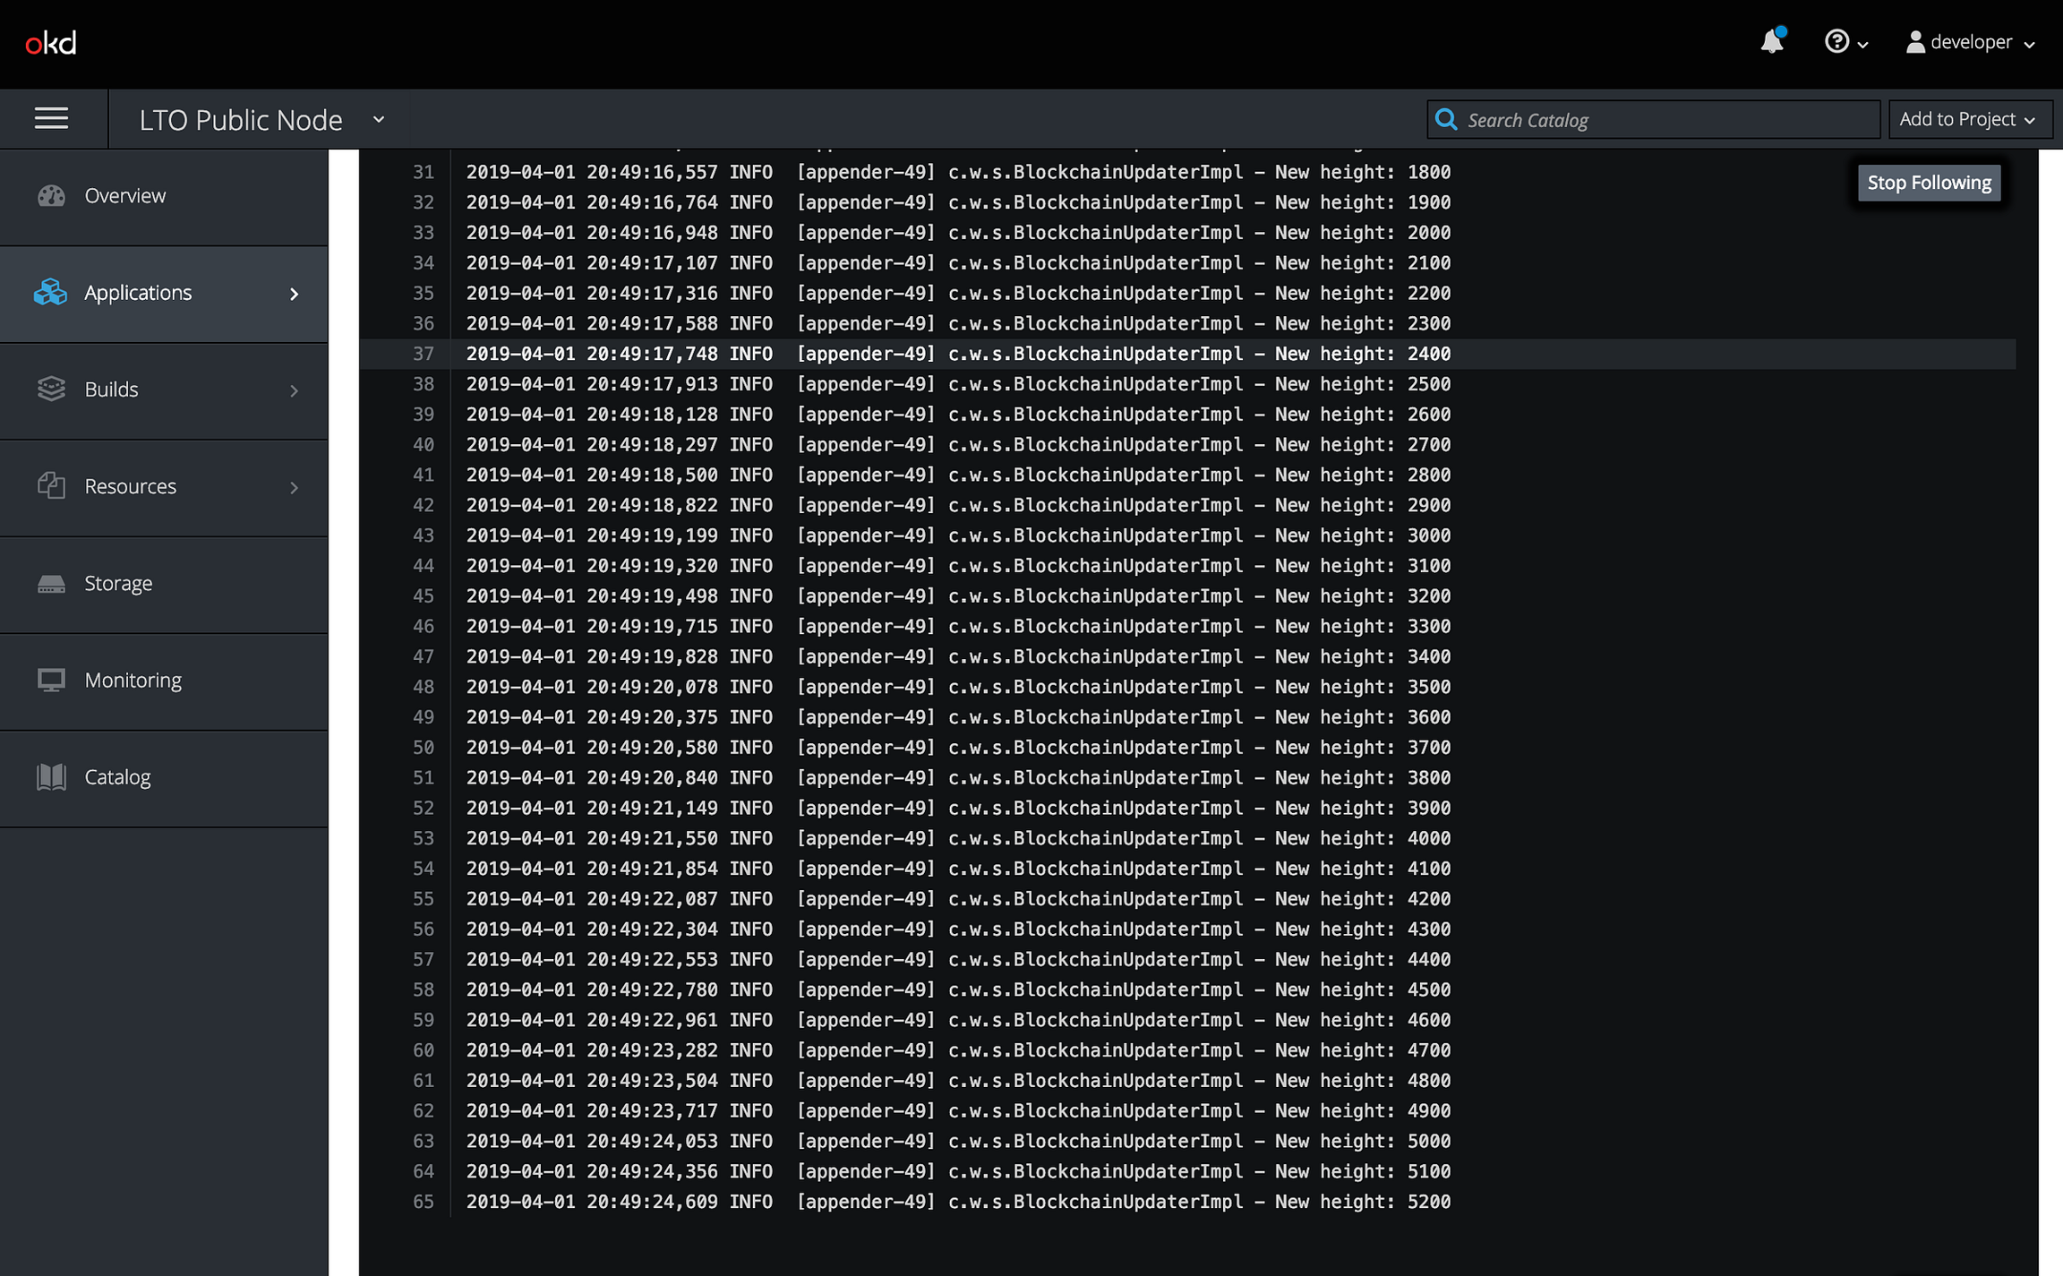This screenshot has height=1276, width=2063.
Task: Click the Catalog book icon
Action: click(51, 776)
